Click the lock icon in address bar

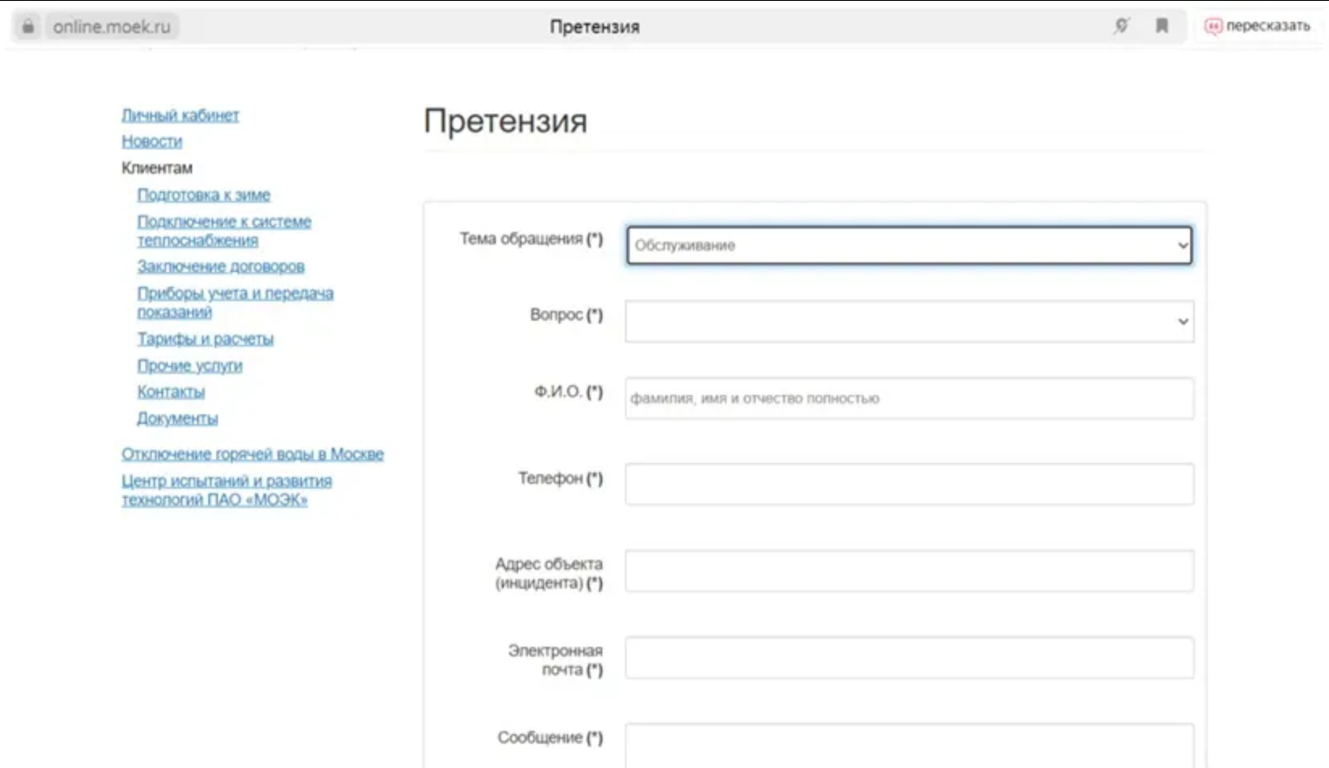27,27
